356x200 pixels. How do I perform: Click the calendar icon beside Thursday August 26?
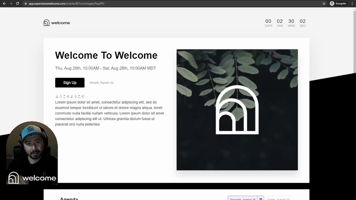coord(261,199)
